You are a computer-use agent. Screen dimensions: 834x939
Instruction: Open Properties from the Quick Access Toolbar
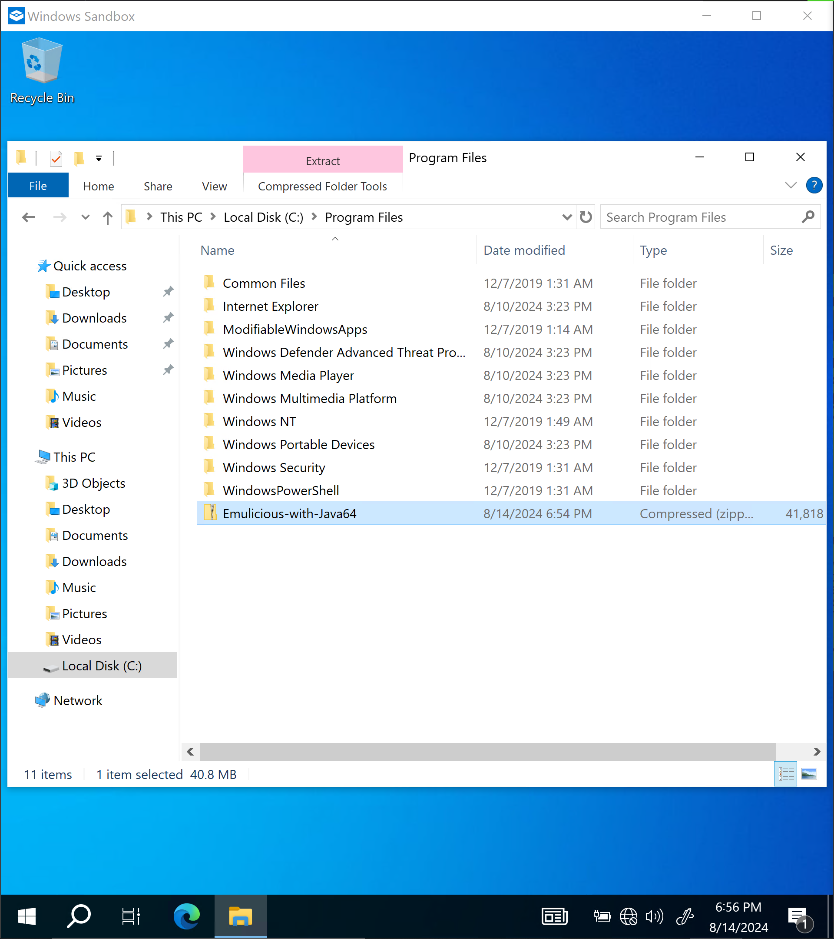(x=56, y=159)
